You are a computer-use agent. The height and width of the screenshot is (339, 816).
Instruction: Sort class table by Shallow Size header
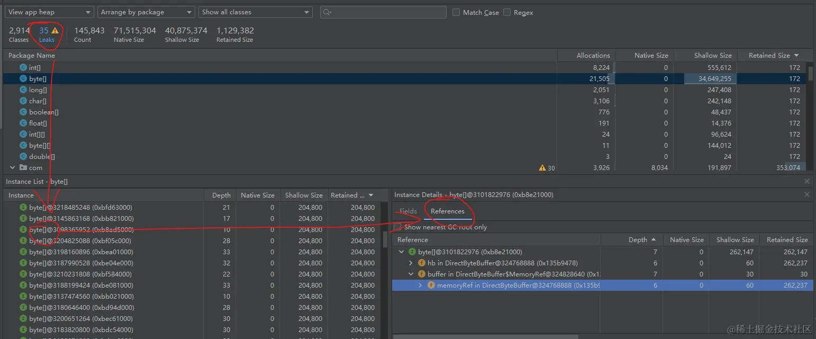[x=713, y=55]
